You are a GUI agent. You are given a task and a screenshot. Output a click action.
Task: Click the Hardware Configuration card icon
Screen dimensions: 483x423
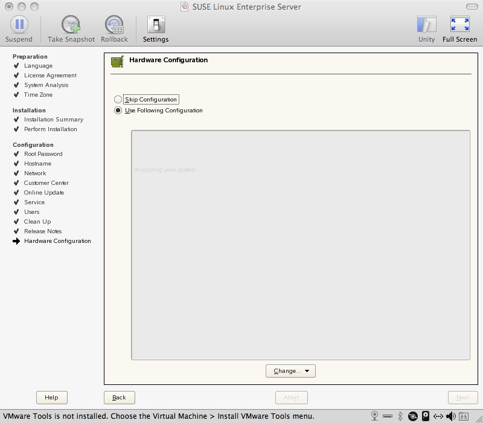pyautogui.click(x=117, y=62)
